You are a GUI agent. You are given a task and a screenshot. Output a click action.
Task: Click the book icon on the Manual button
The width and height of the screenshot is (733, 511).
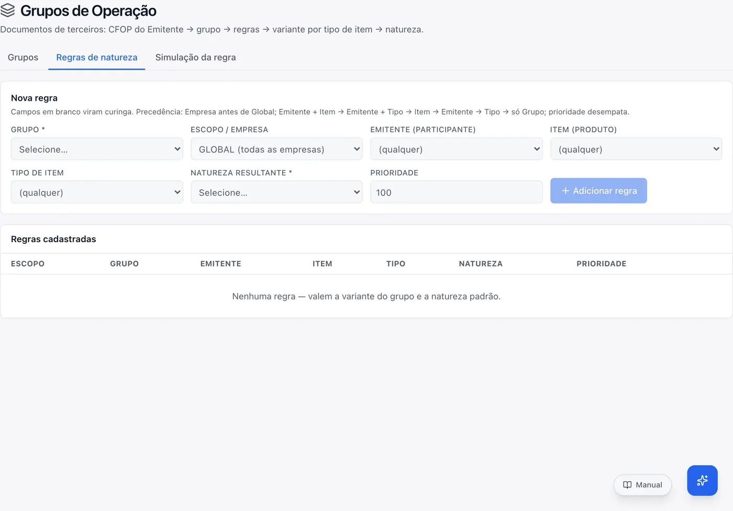point(627,485)
